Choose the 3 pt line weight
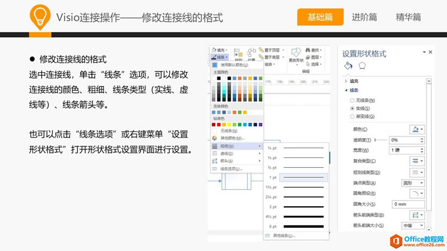Screen dimensions: 447x251 point(296,206)
